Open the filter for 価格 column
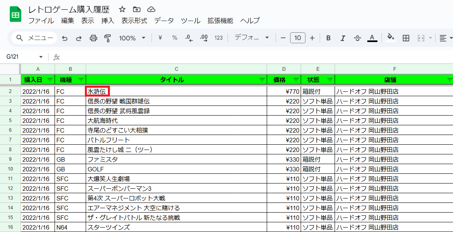453x232 pixels. [x=296, y=80]
